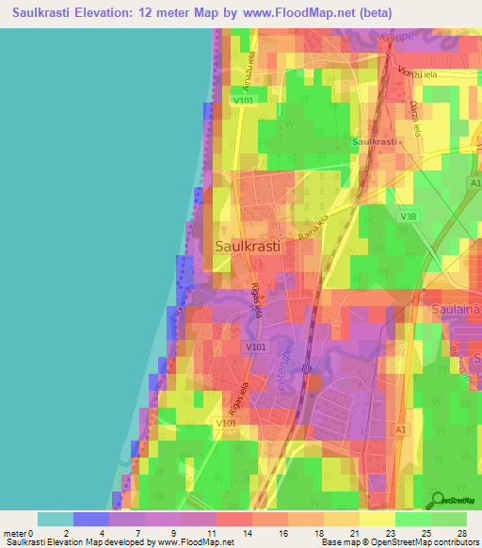Click the Ķīšupe river label
482x548 pixels.
click(x=397, y=37)
